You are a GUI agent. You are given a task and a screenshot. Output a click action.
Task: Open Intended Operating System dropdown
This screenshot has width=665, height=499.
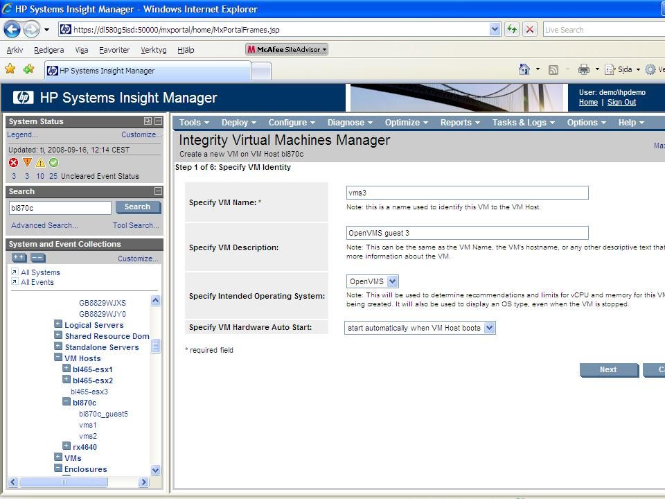click(x=393, y=281)
